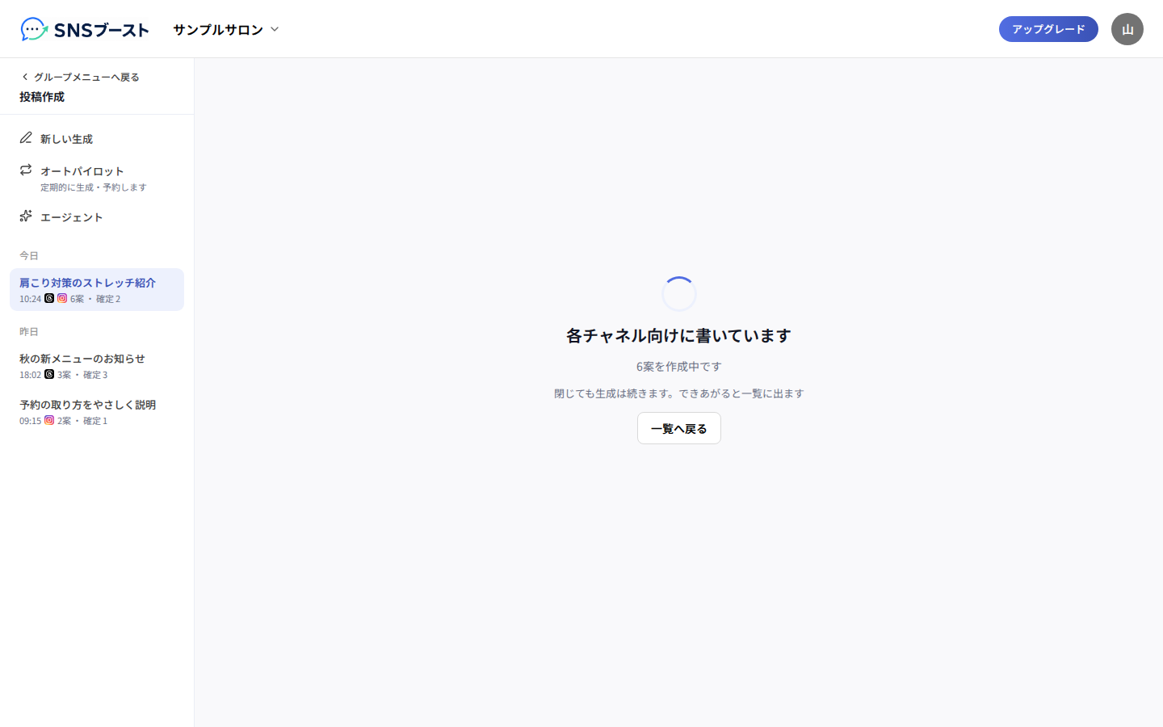Screen dimensions: 1163x727
Task: Select the 肩こり対策のストレッチ紹介 history entry
Action: (97, 289)
